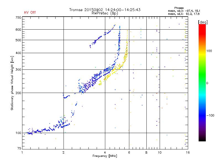Click the blue upper trace near 500 km
This screenshot has height=166, width=221.
[97, 40]
